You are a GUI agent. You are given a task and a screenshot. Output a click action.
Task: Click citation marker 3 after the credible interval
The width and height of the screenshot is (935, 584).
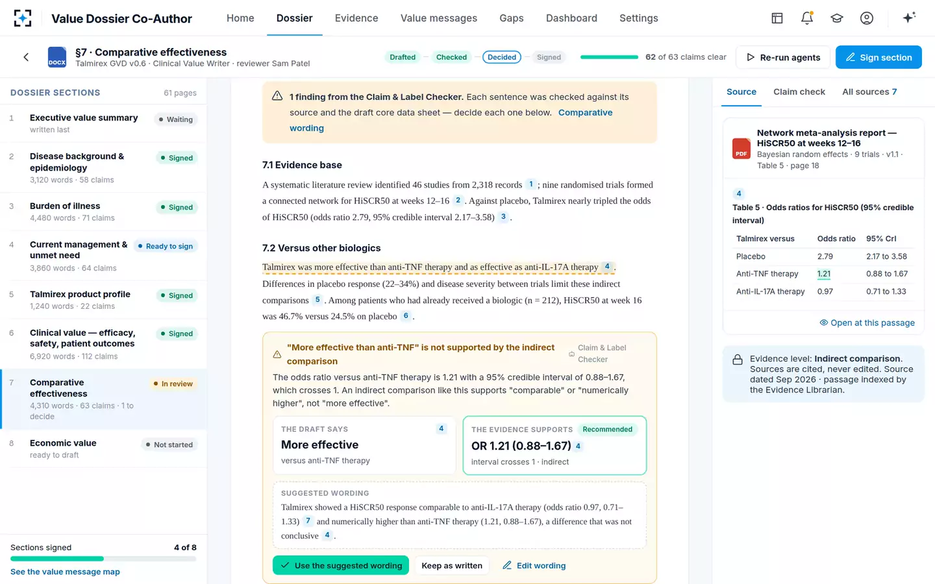point(503,217)
